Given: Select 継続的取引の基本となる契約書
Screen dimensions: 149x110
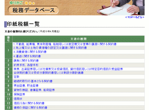Looking at the screenshot, I should coord(33,81).
